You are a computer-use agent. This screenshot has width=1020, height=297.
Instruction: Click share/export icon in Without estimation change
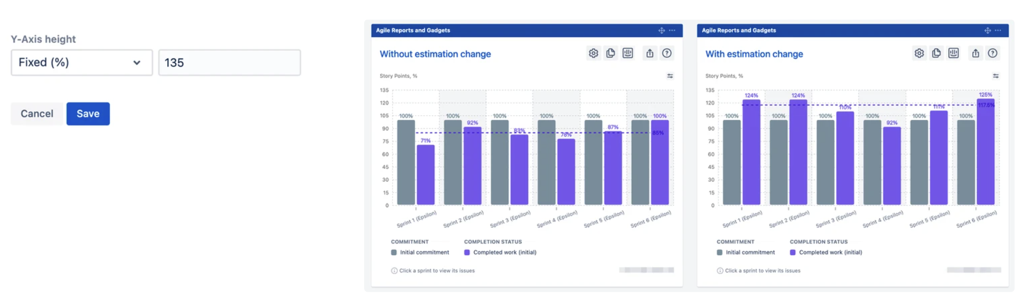[x=649, y=53]
